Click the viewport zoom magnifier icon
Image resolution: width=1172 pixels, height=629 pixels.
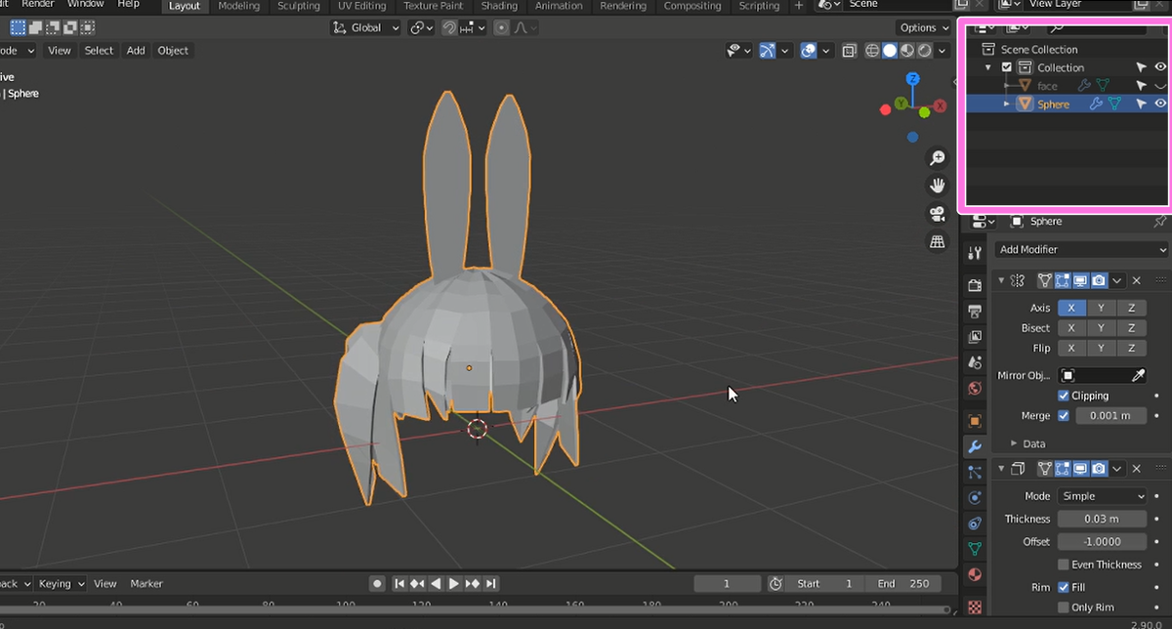(937, 158)
